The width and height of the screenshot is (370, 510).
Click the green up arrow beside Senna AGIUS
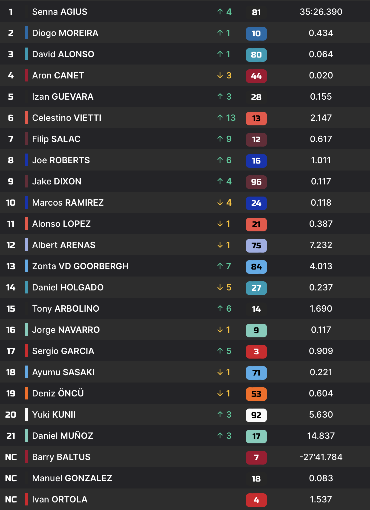220,12
